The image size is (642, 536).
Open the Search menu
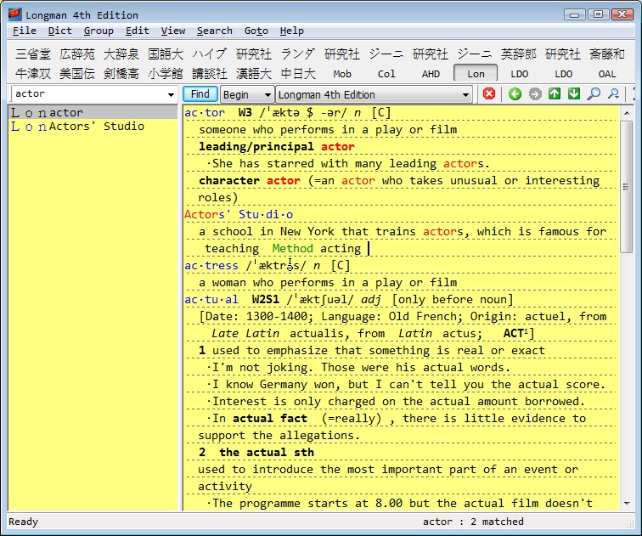click(x=215, y=31)
